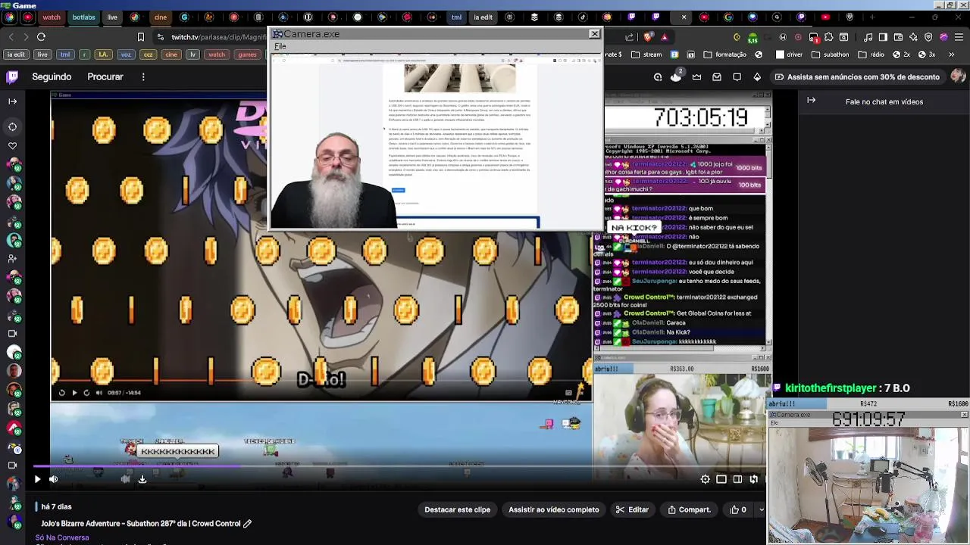Open new browser tab plus button
970x545 pixels.
[872, 17]
